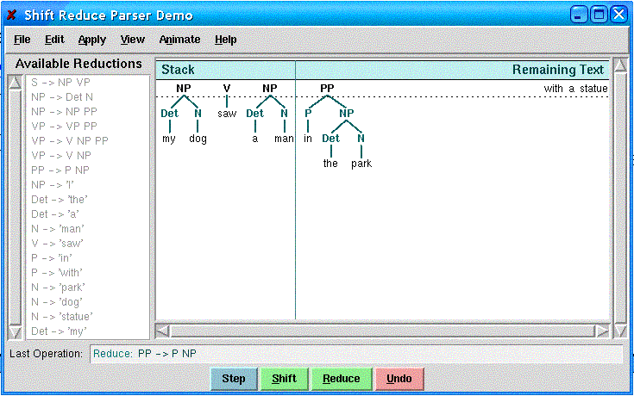Click the Reduce button

pos(342,379)
